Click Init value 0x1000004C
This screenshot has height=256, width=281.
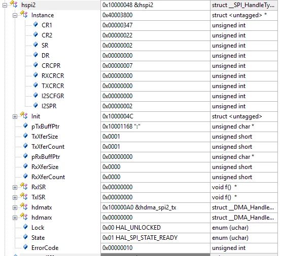[118, 116]
